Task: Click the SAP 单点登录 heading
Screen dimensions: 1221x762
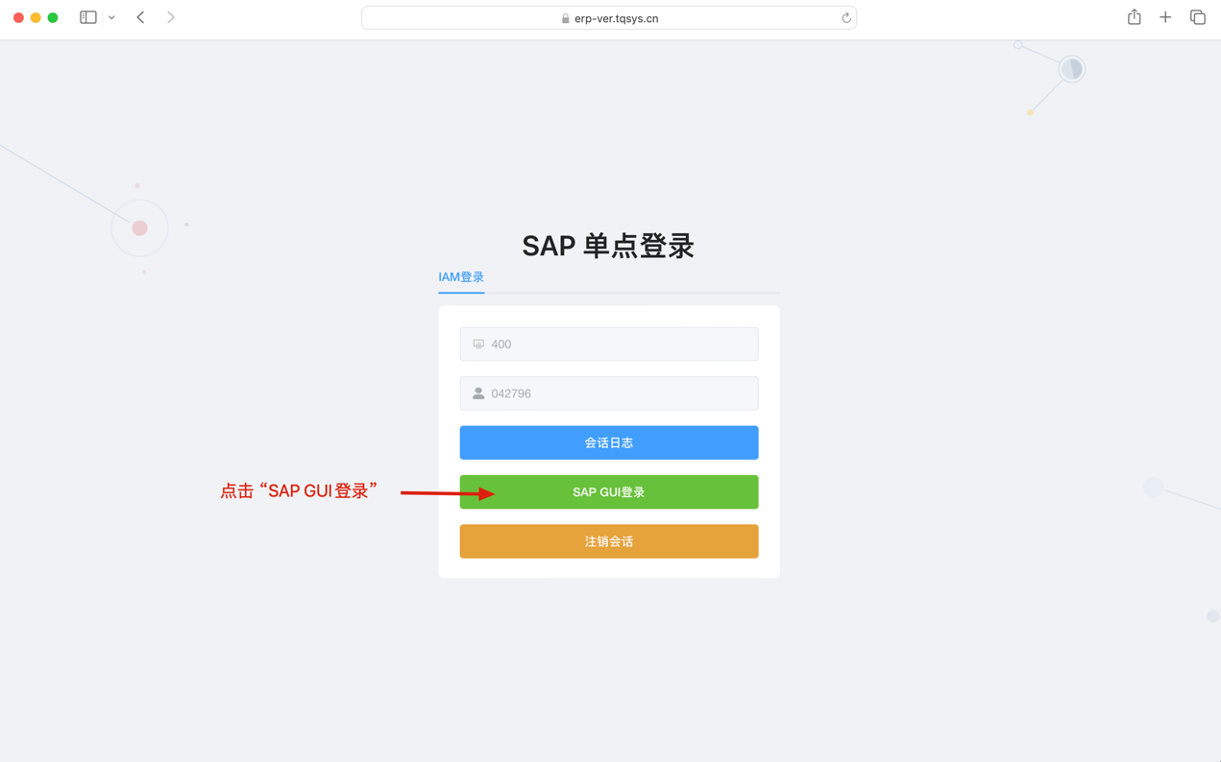Action: [608, 246]
